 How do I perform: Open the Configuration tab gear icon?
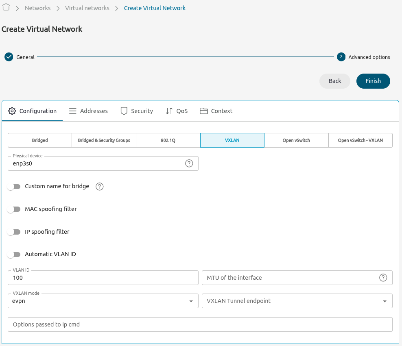pos(12,111)
